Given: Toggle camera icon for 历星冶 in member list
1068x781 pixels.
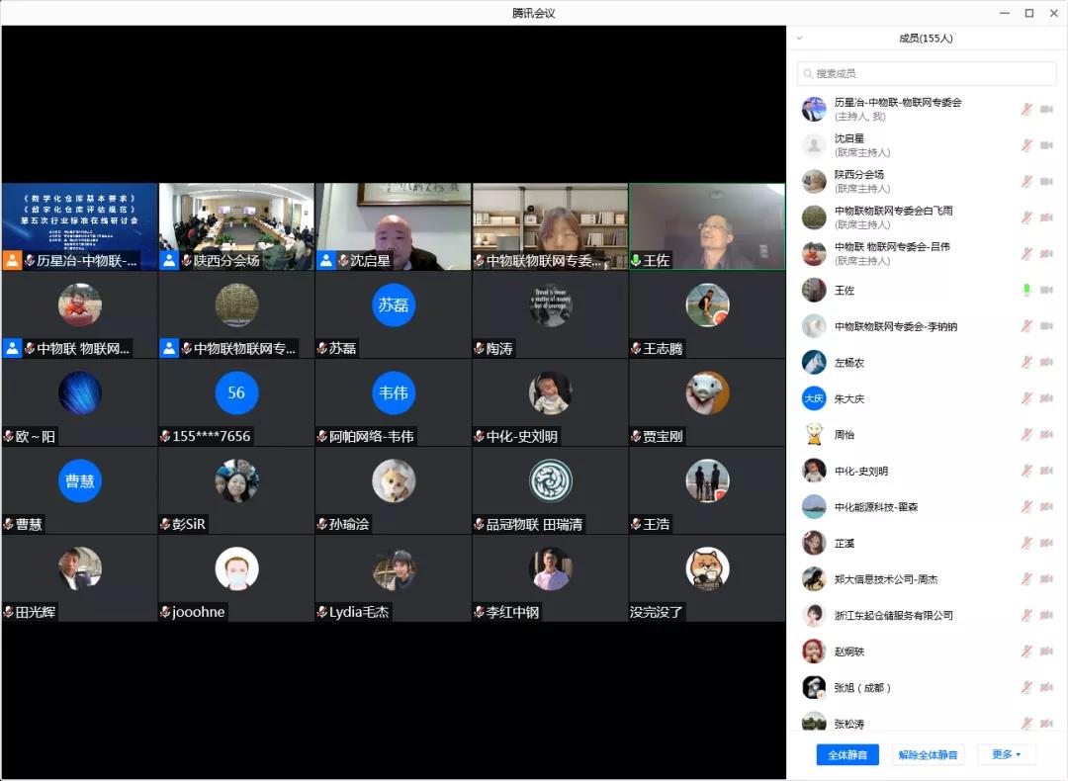Looking at the screenshot, I should [x=1047, y=109].
